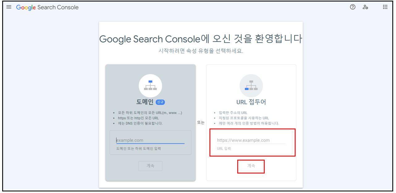Click helper text URL 입력
The width and height of the screenshot is (396, 193).
click(x=224, y=149)
